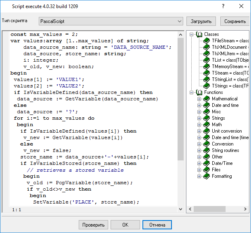Screen dimensions: 251x233
Task: Click the TStream class book icon
Action: pos(206,73)
